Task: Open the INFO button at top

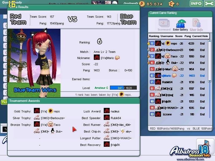Action: click(196, 3)
